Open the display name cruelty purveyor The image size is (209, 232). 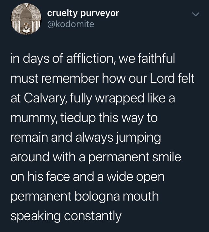[x=83, y=13]
